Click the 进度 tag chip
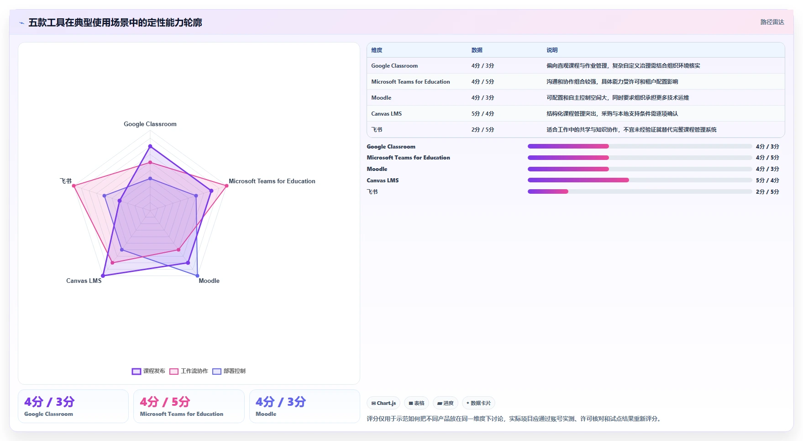 (x=445, y=403)
